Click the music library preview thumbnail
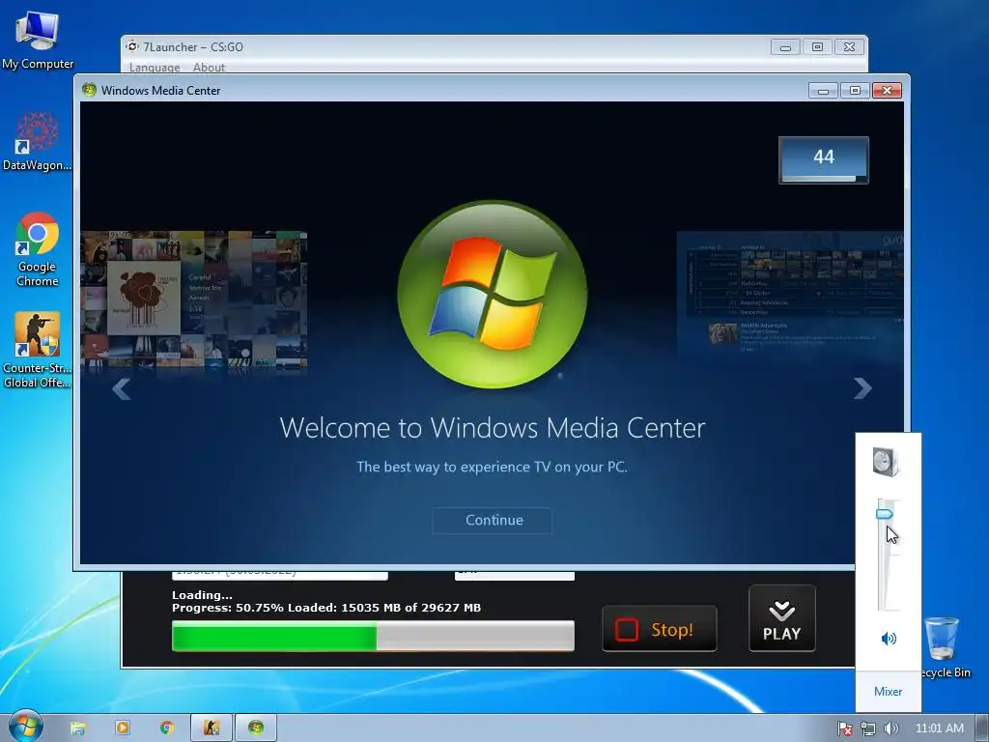 [x=193, y=300]
